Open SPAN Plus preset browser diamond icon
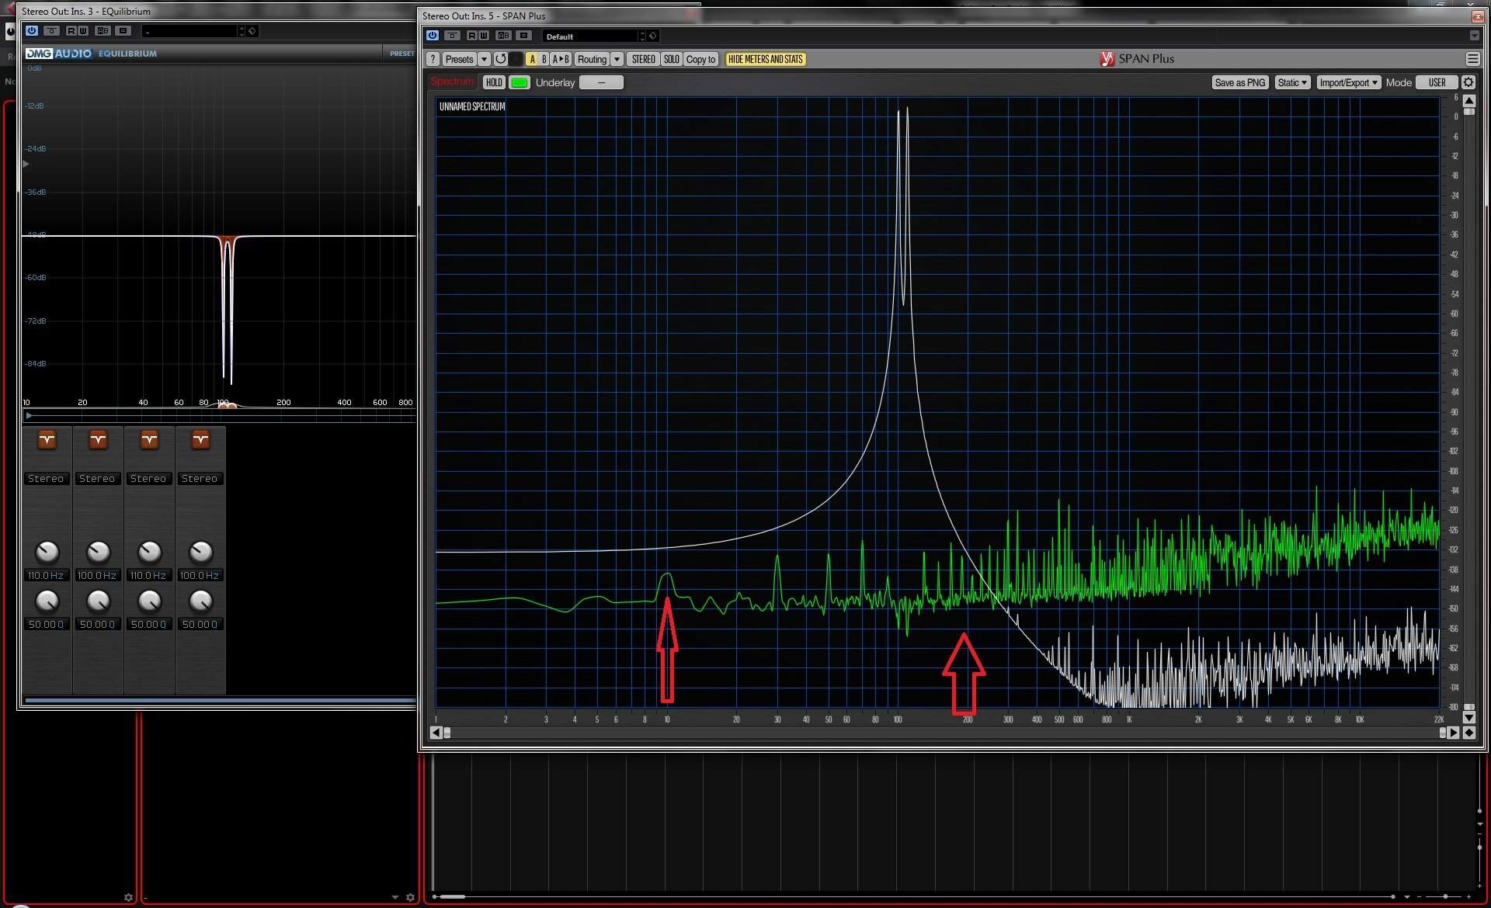1491x908 pixels. click(x=653, y=36)
